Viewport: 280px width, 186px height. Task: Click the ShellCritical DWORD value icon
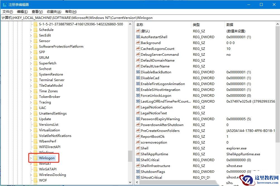click(x=138, y=160)
